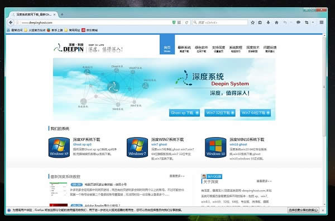This screenshot has height=221, width=335.
Task: Open the Adobe Reader article title
Action: (x=102, y=205)
